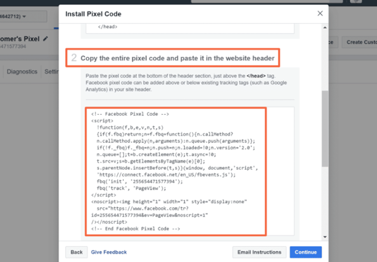Click the pencil edit icon beside Pixel name
This screenshot has height=262, width=377.
45,39
